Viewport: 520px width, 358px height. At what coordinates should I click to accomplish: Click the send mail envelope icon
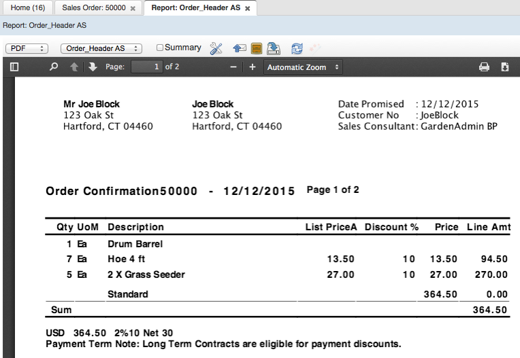(239, 48)
